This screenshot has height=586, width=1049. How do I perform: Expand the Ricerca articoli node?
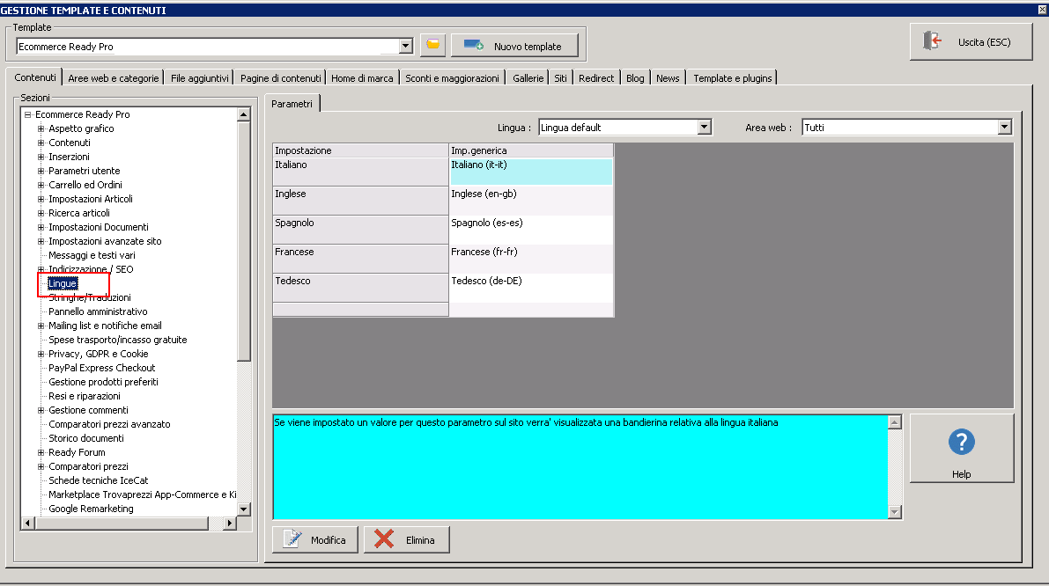[41, 212]
